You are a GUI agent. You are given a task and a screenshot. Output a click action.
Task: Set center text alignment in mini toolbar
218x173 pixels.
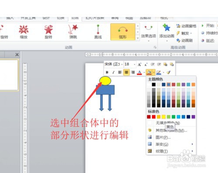126,73
